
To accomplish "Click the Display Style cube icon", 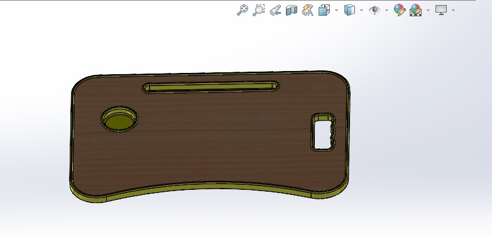I will coord(349,10).
